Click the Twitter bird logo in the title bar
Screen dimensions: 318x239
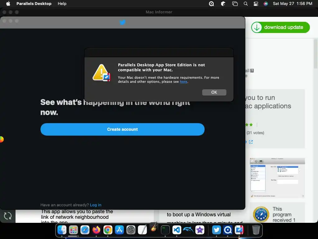point(122,22)
